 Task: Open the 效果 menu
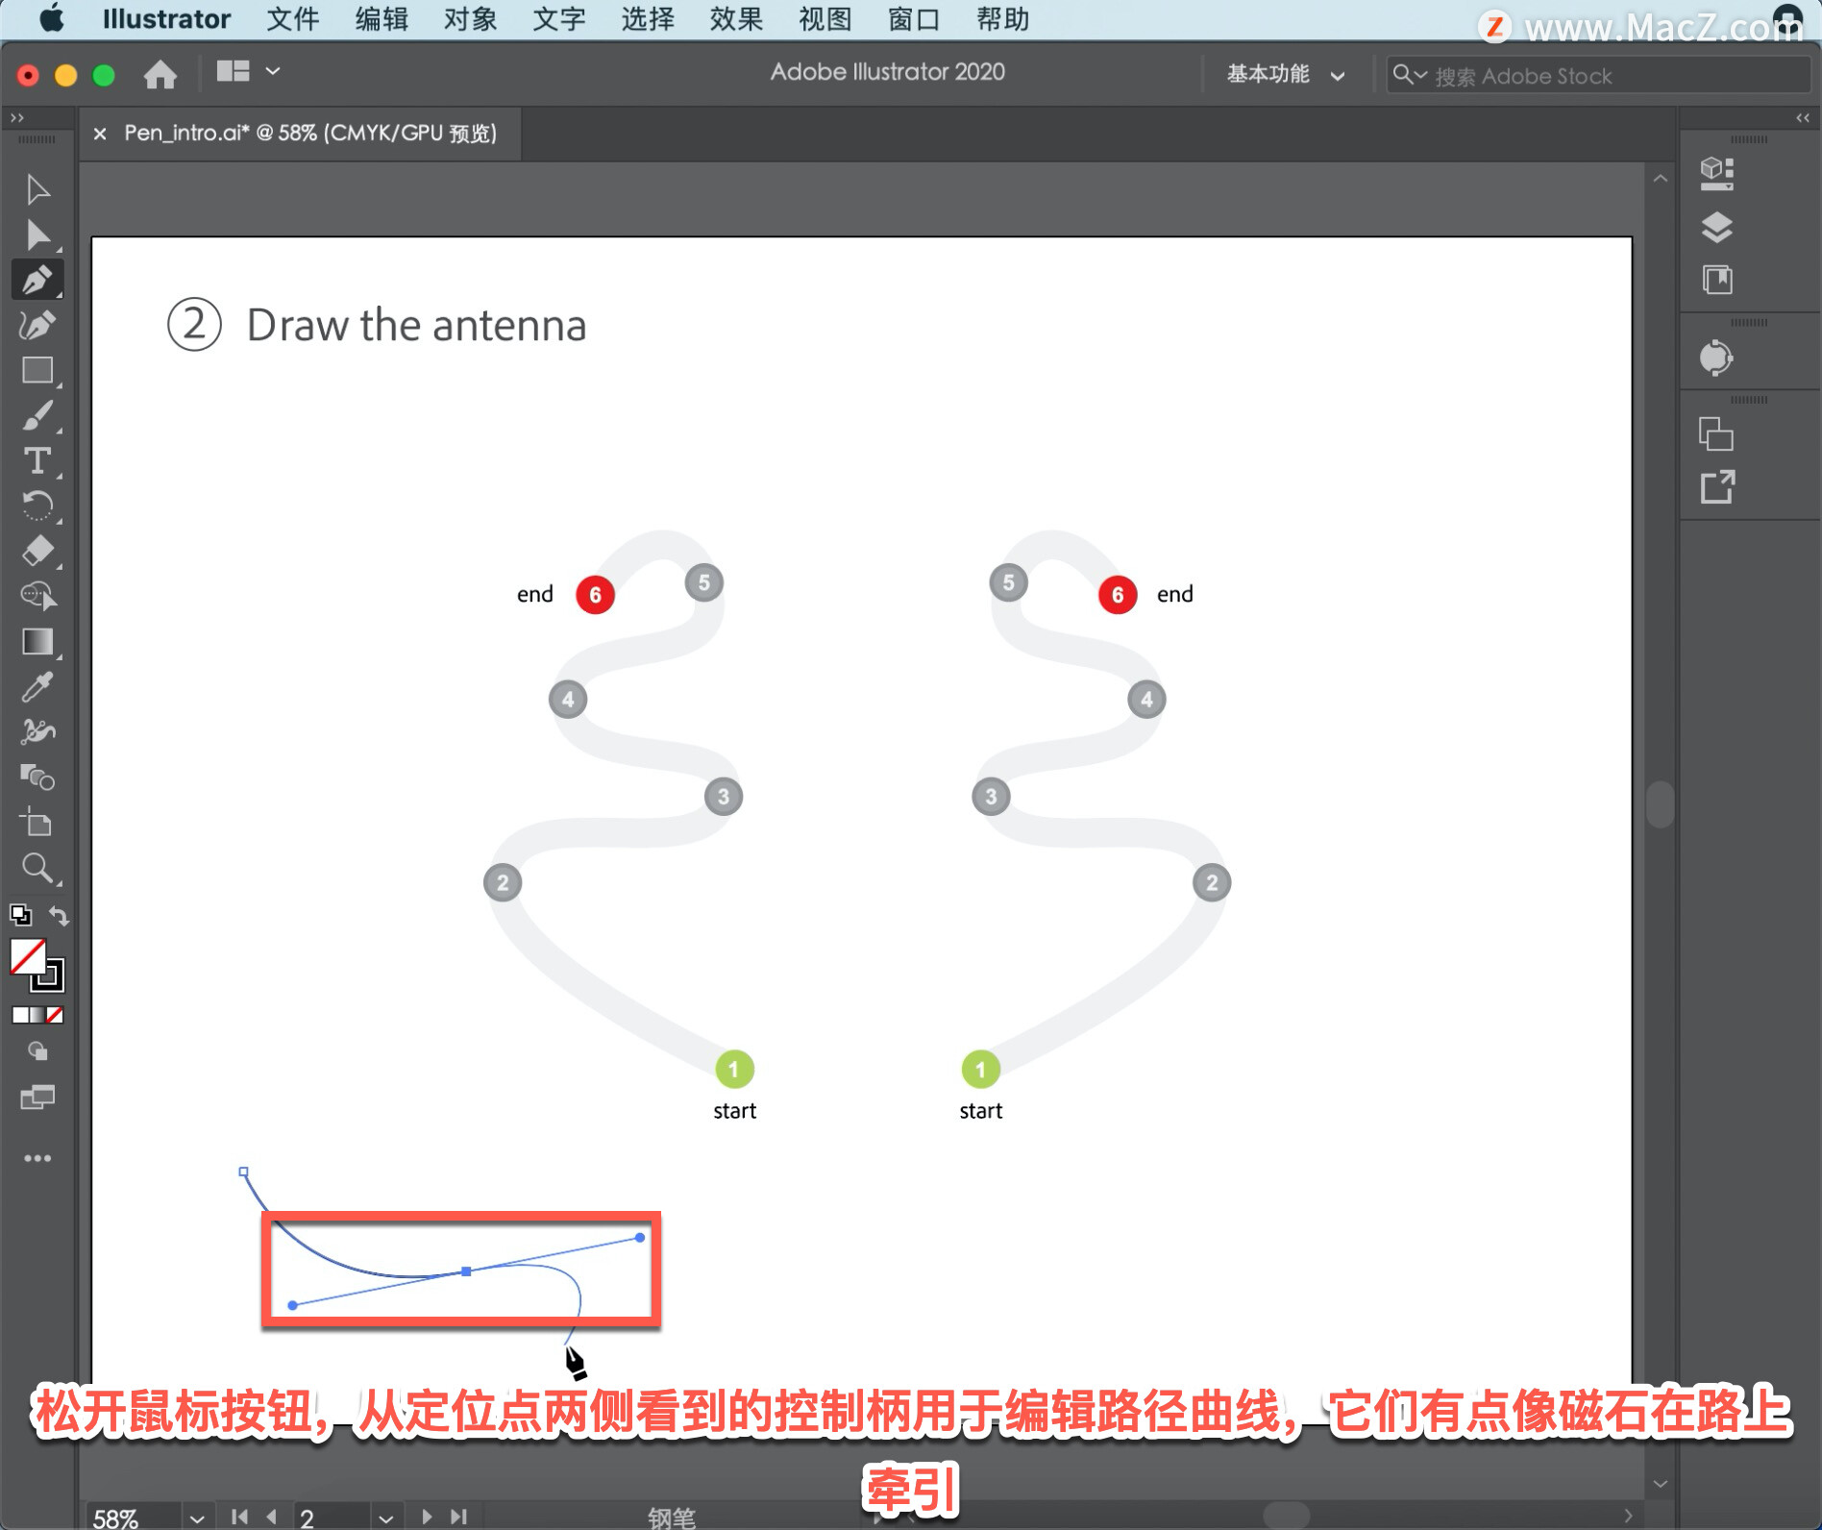click(x=736, y=19)
